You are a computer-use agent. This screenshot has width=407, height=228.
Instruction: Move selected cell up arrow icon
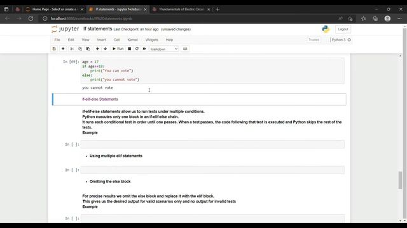(x=97, y=49)
